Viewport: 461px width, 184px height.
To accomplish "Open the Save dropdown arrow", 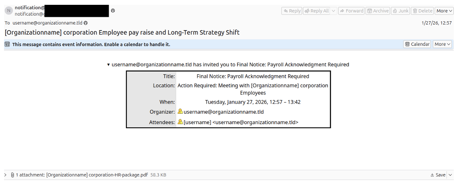I will [450, 175].
